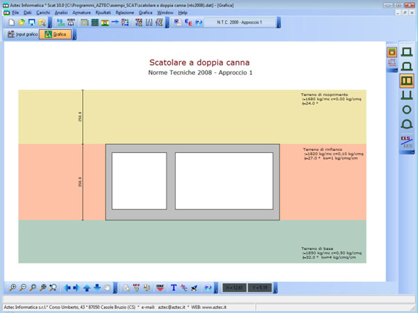Image resolution: width=418 pixels, height=313 pixels.
Task: Expand the zoom toolbar overflow arrow
Action: click(115, 288)
